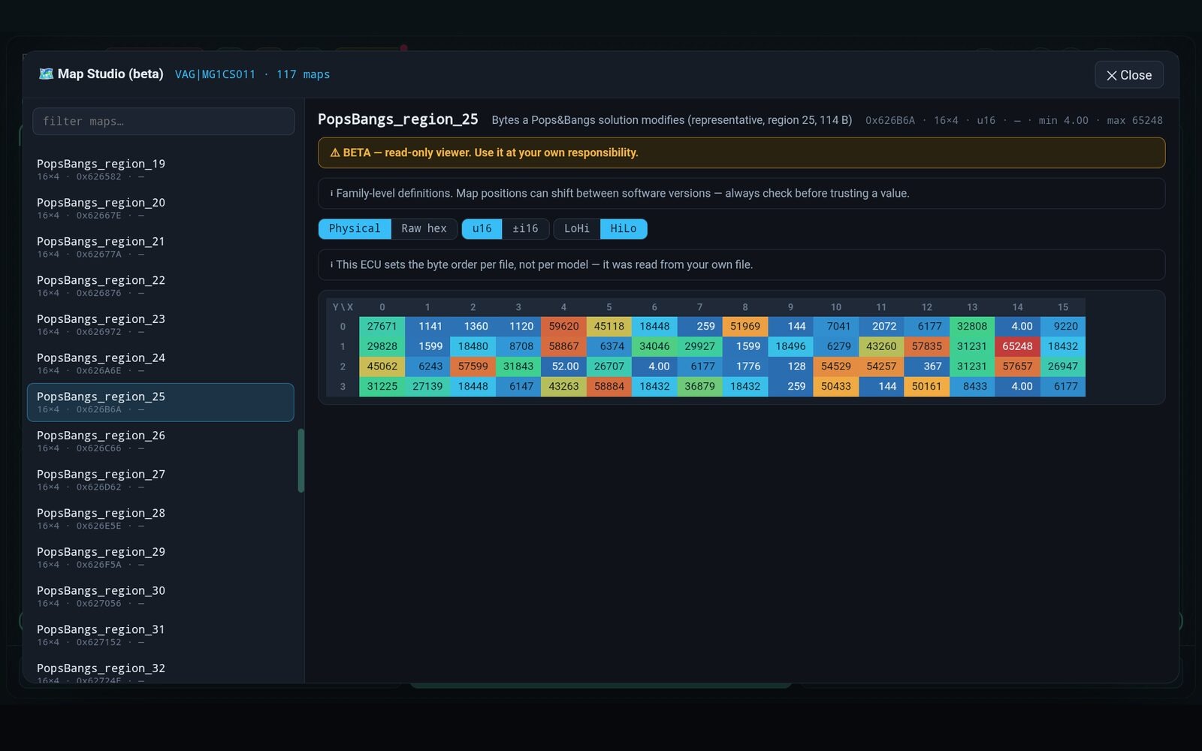Select the ±i16 signed data type
The image size is (1202, 751).
click(525, 228)
